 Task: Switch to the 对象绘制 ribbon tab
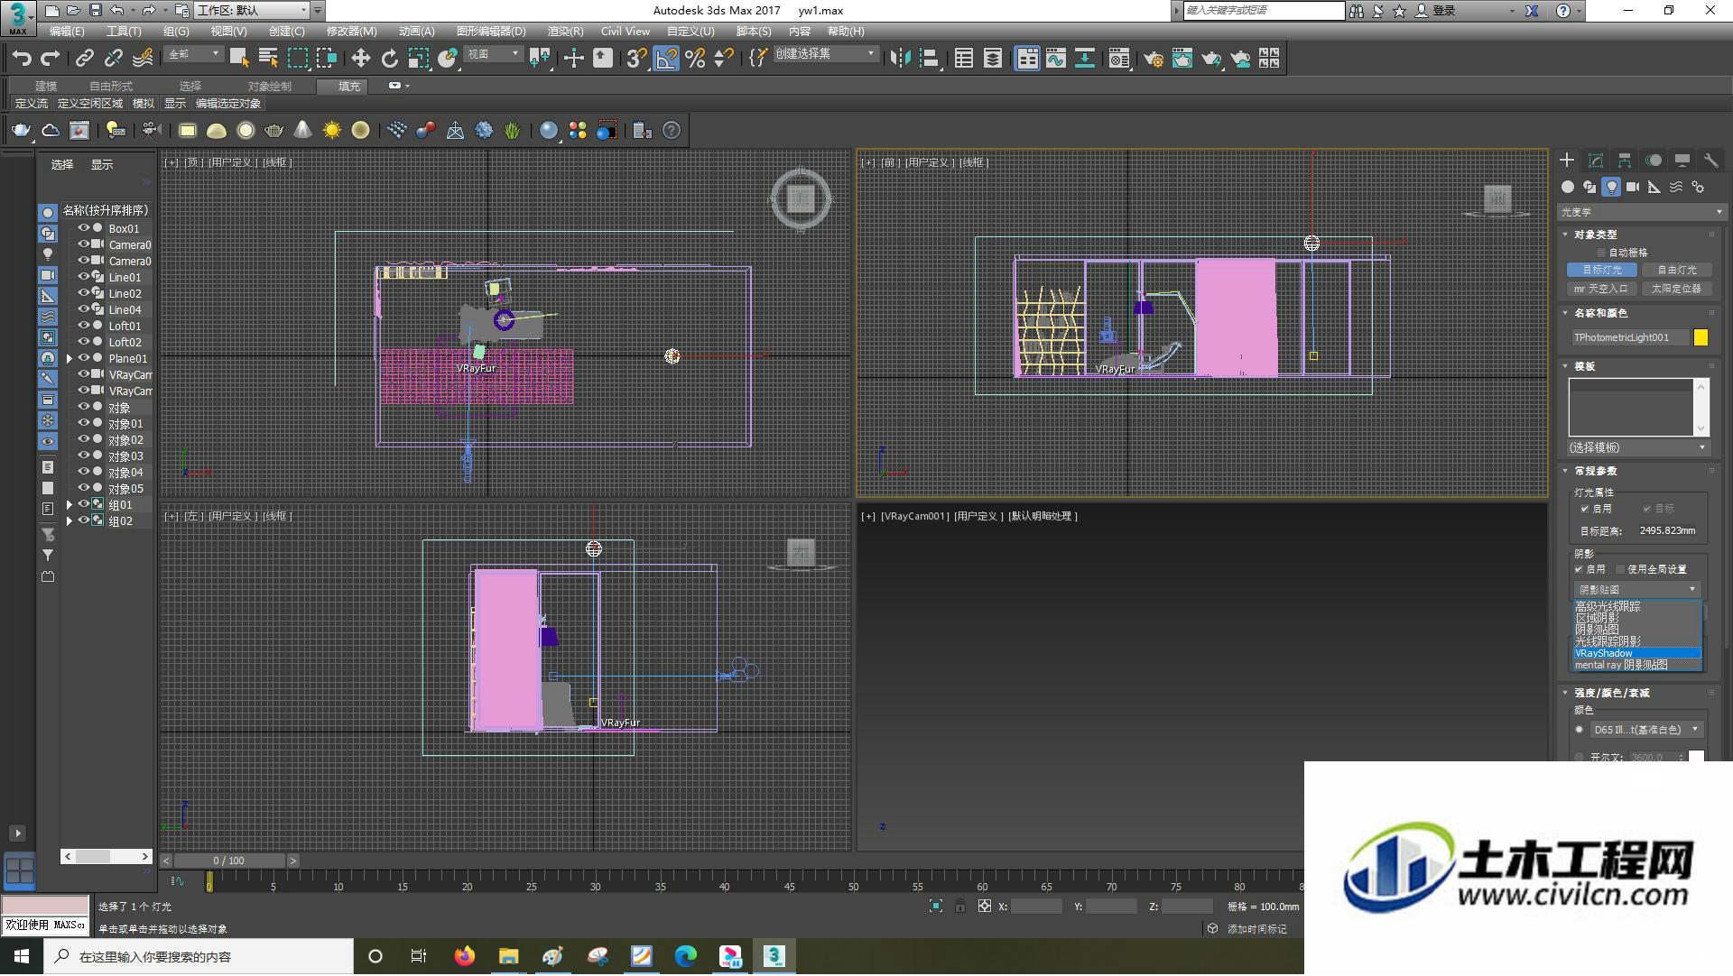(x=270, y=87)
